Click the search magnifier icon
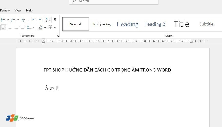 point(74,1)
